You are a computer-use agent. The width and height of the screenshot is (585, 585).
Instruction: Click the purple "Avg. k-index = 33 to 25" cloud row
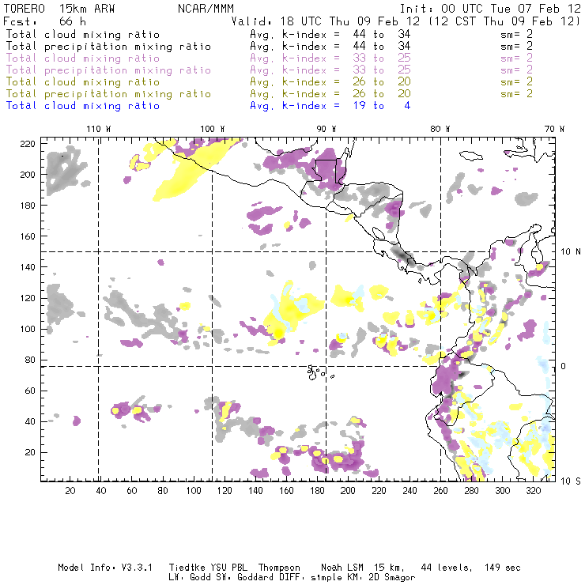coord(330,58)
